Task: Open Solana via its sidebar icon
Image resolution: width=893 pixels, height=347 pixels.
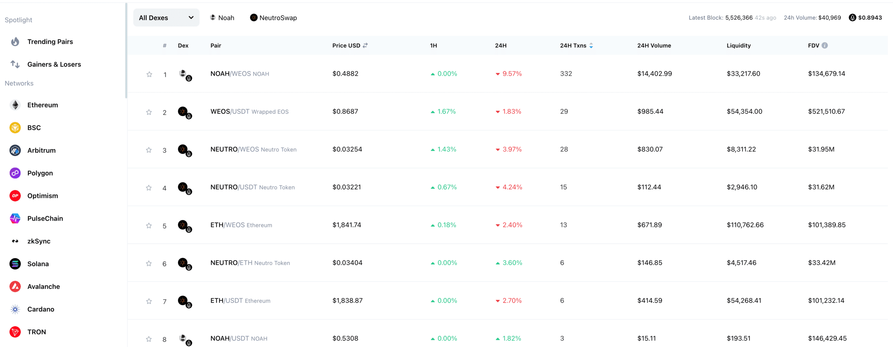Action: click(x=15, y=264)
